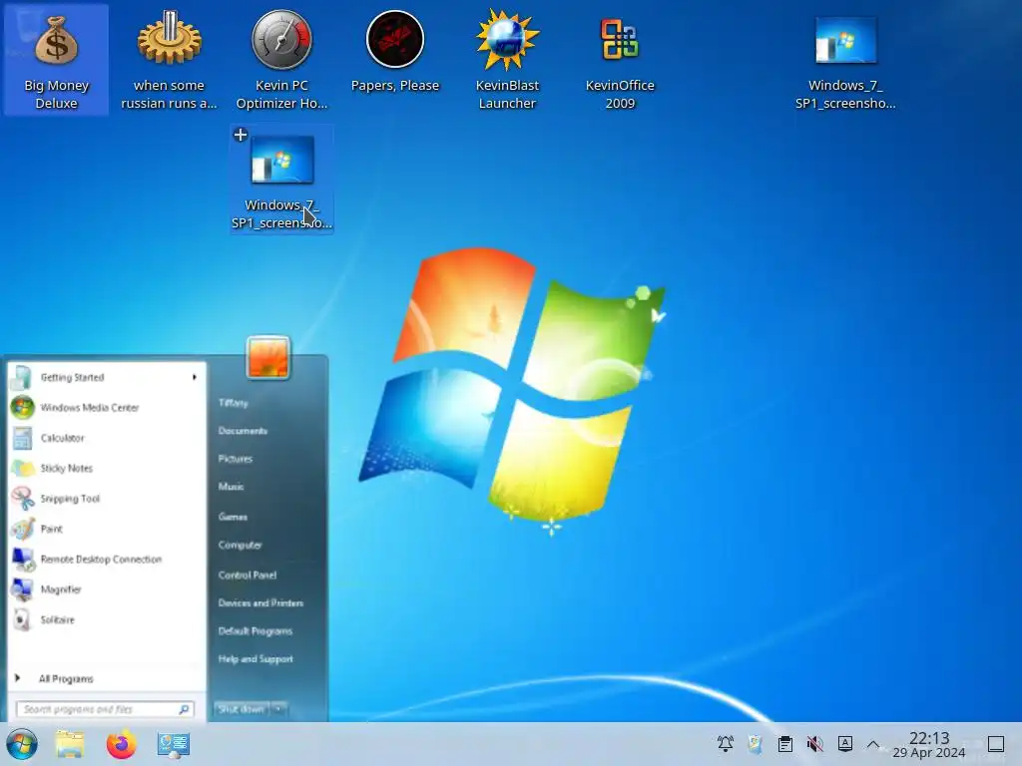Screen dimensions: 1022x766
Task: Open the Kevin PC Optimizer gauge icon
Action: point(281,60)
